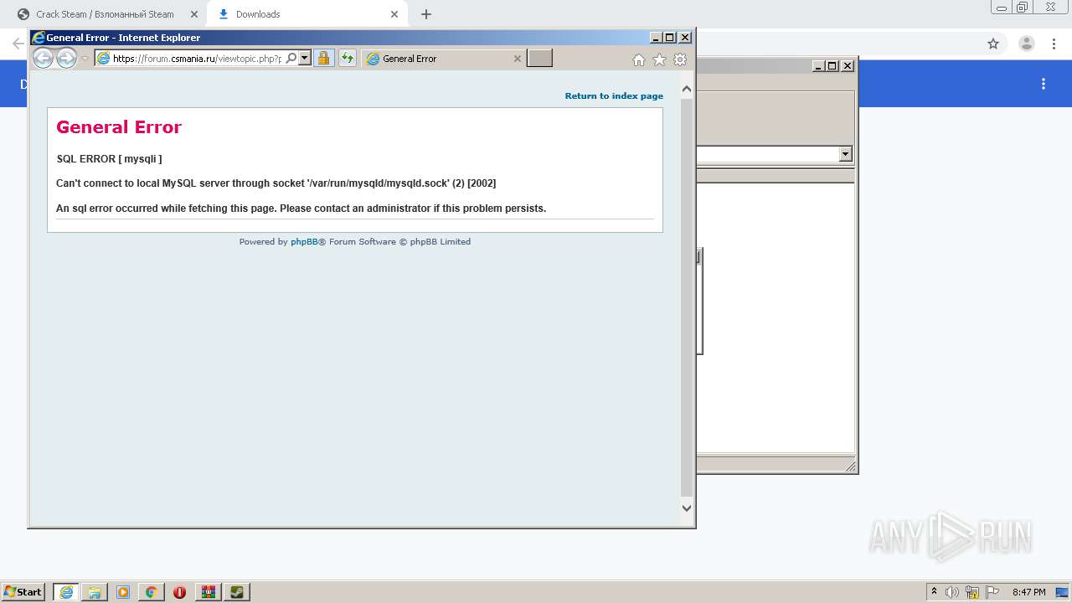Bookmark this page with Chrome star
Viewport: 1072px width, 603px height.
pos(993,44)
